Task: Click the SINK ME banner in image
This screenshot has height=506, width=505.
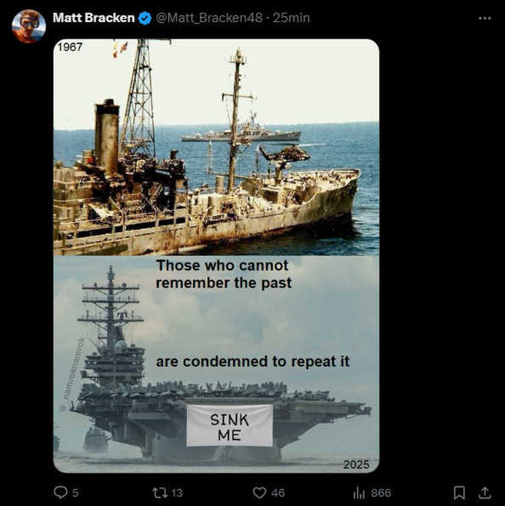Action: point(230,425)
